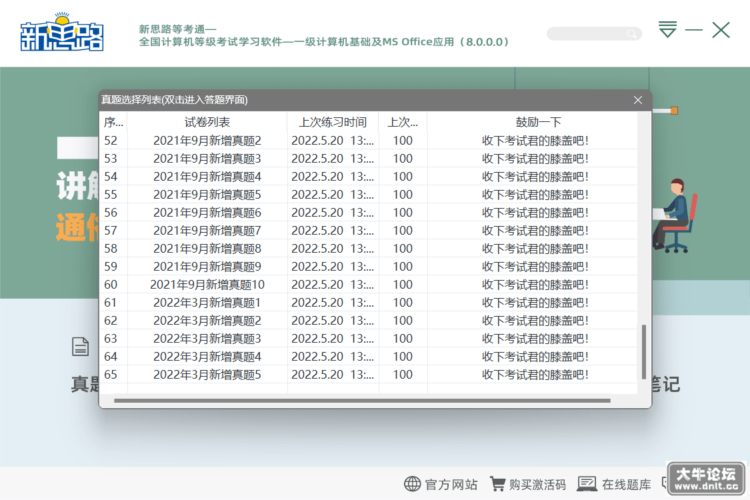
Task: Select 2022年3月新增真题2
Action: coord(207,321)
